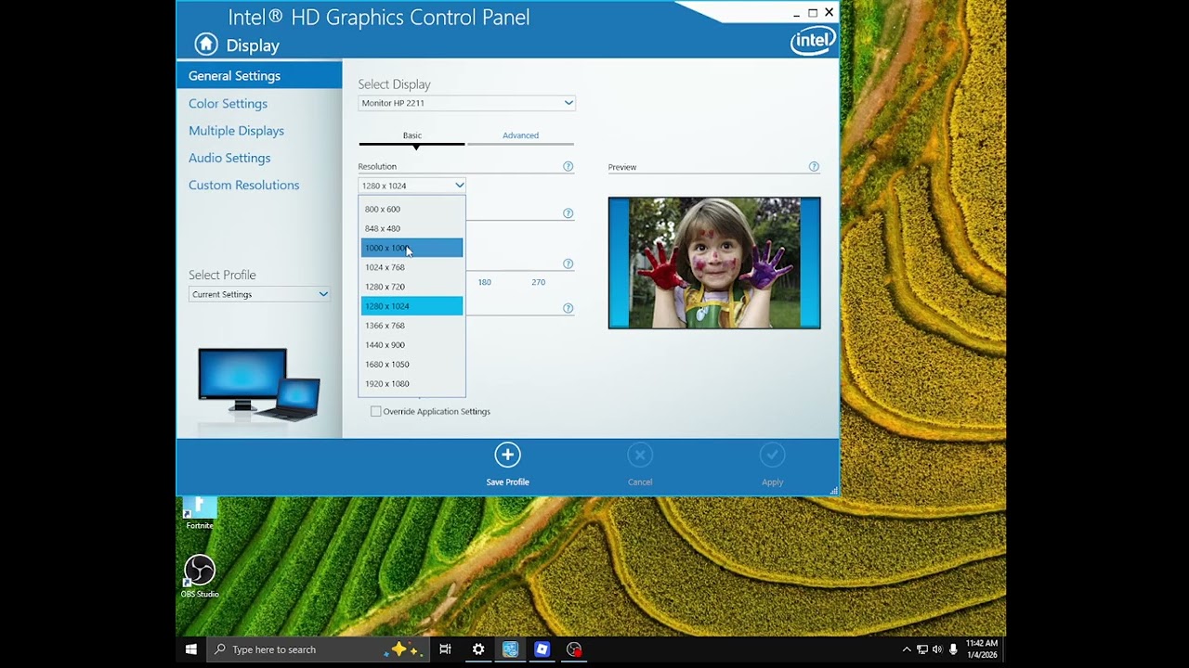Open Custom Resolutions in the sidebar
The image size is (1189, 668).
[x=243, y=185]
